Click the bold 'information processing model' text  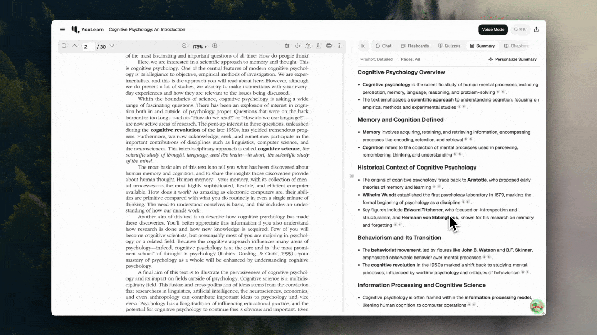498,297
